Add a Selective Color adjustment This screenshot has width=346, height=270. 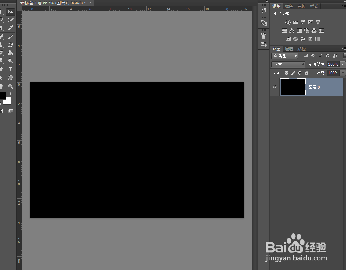click(310, 39)
